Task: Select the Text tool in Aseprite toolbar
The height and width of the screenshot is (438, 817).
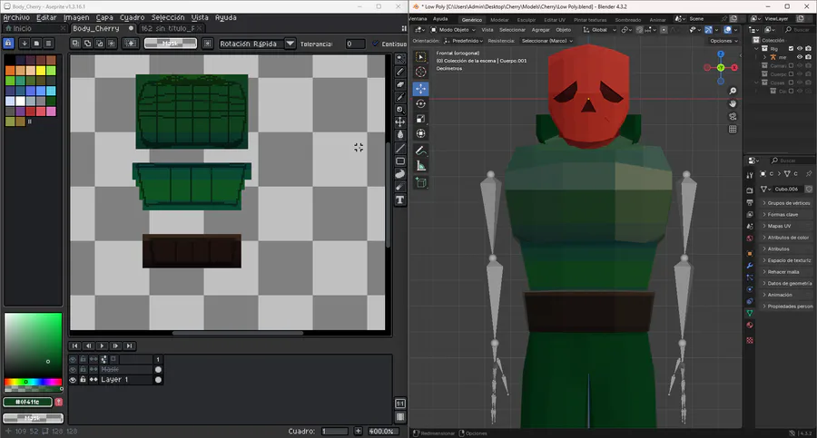Action: (x=400, y=200)
